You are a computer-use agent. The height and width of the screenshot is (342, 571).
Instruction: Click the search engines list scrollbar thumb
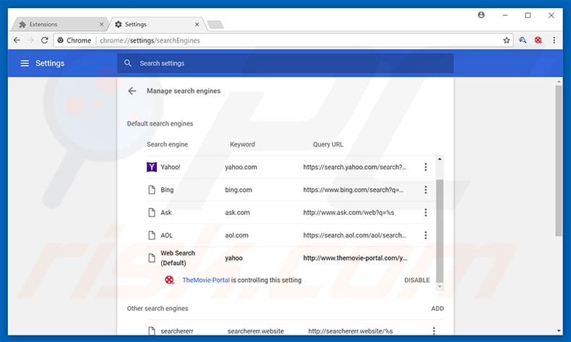click(439, 231)
